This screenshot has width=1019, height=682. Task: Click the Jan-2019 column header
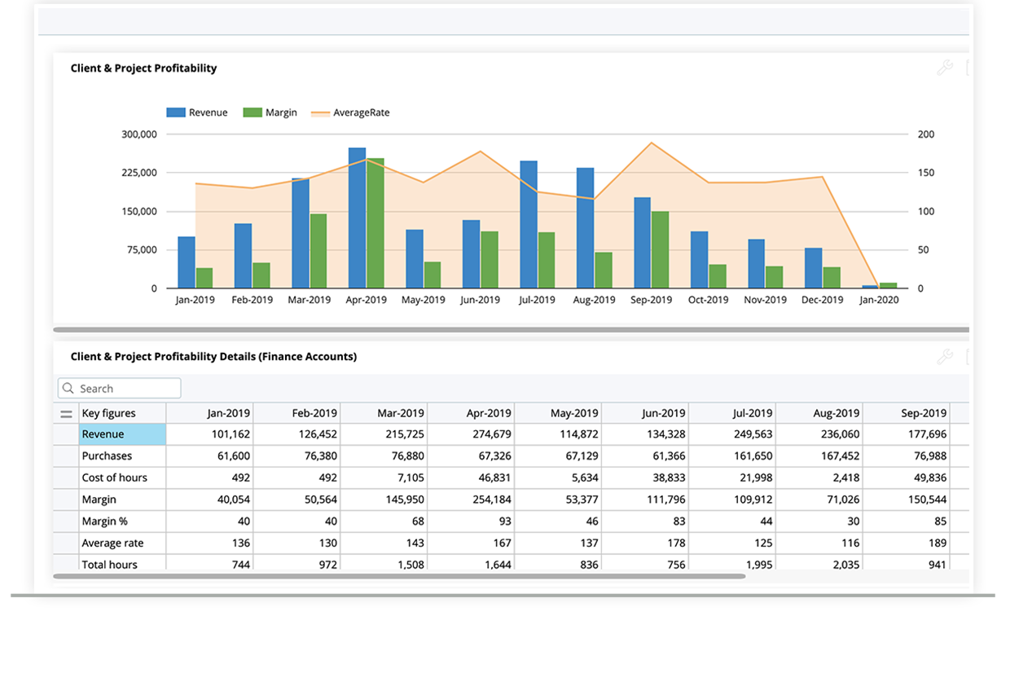[227, 413]
